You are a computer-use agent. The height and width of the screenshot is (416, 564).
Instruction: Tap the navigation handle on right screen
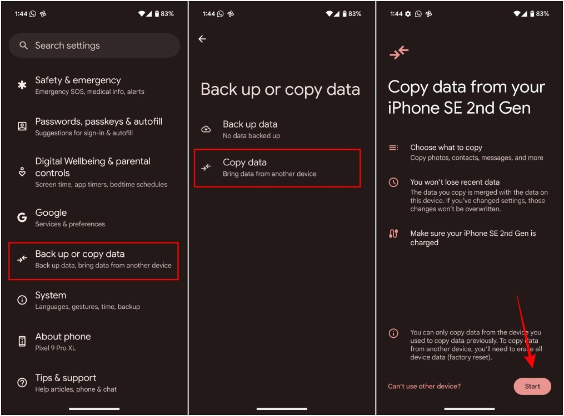[470, 409]
